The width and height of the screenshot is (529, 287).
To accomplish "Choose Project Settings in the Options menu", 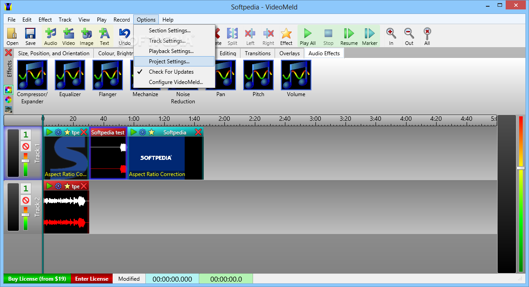I will (x=174, y=62).
